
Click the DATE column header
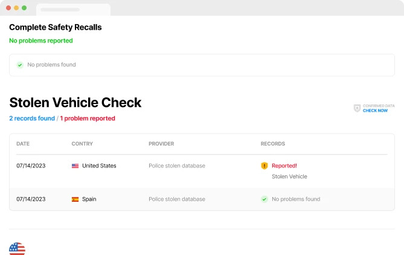point(23,144)
